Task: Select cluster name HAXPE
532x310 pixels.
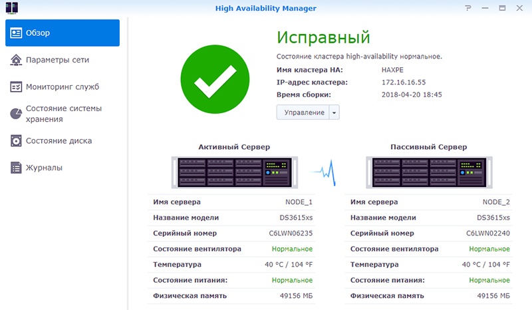Action: (392, 70)
